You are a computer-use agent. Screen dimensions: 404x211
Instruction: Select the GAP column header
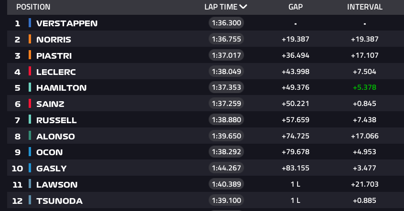[x=296, y=7]
